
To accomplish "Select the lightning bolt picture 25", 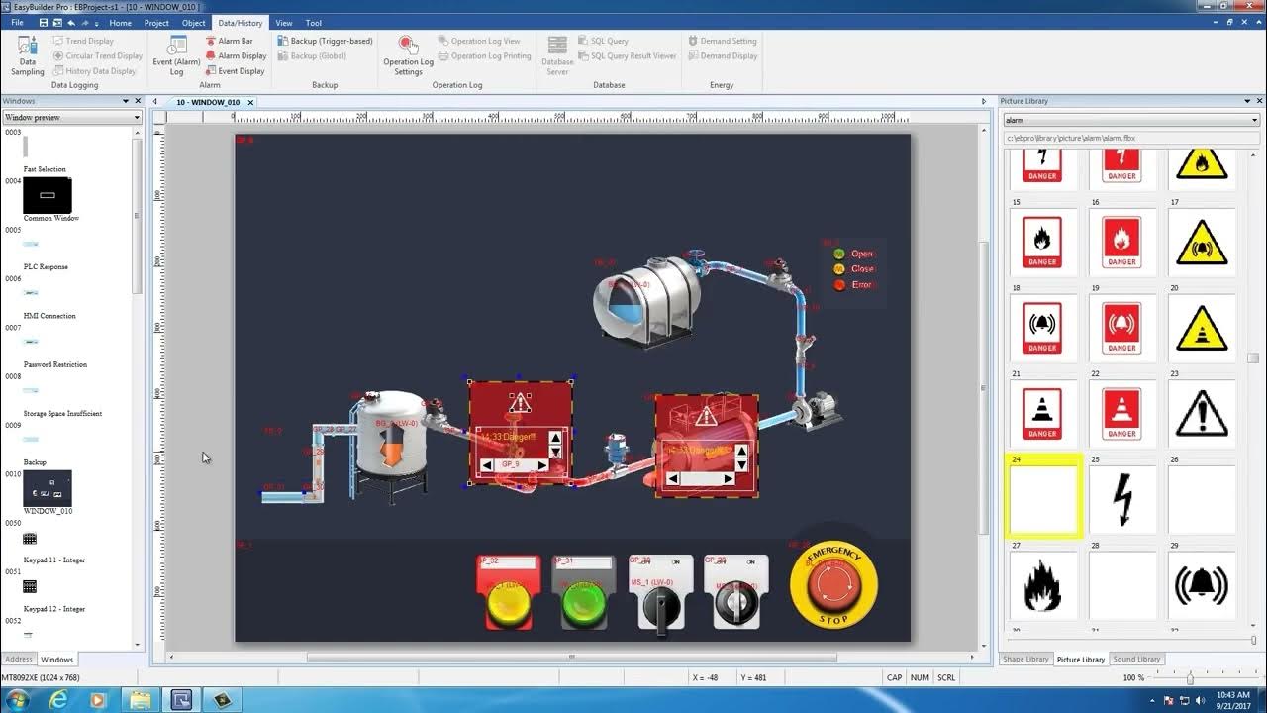I will (x=1122, y=500).
